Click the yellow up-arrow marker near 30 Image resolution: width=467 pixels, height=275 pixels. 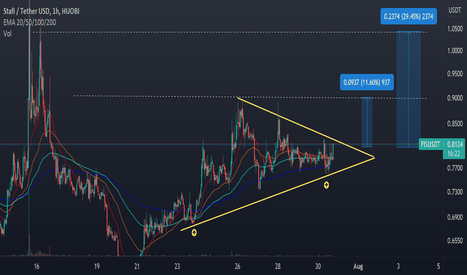coord(326,185)
